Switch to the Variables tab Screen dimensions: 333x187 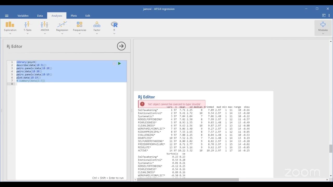23,16
